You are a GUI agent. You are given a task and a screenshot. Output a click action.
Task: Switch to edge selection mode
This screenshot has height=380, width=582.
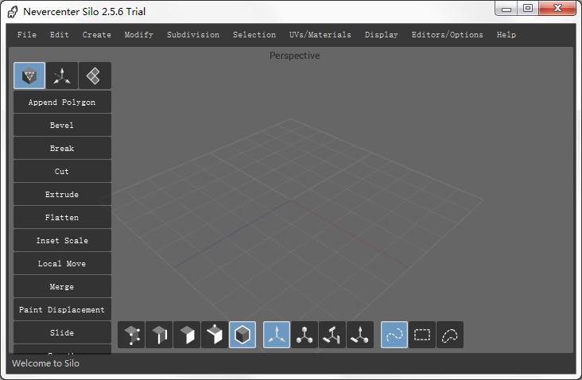coord(159,335)
